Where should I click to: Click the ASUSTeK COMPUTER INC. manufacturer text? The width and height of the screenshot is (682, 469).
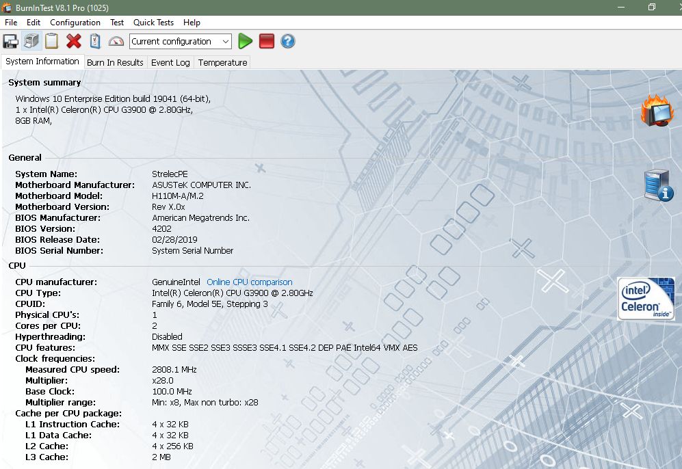point(201,185)
